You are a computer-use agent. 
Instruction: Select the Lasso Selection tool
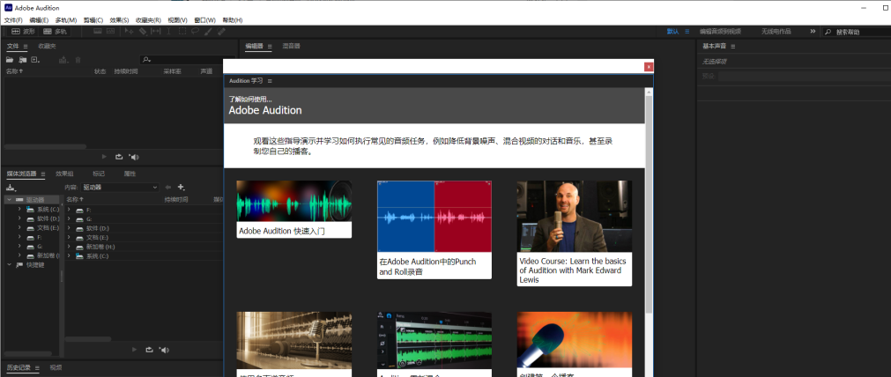tap(195, 31)
